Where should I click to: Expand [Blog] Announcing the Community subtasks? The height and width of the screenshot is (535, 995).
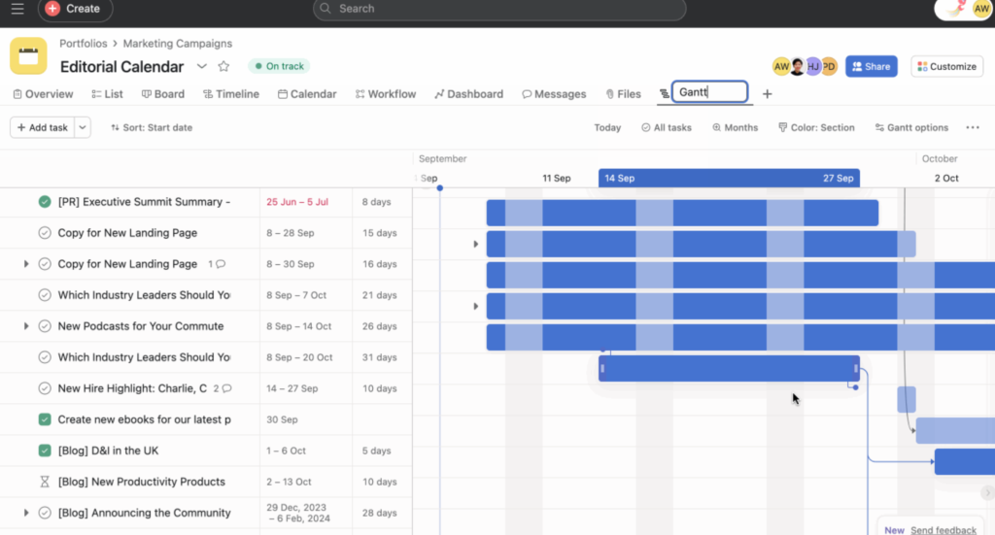[26, 512]
